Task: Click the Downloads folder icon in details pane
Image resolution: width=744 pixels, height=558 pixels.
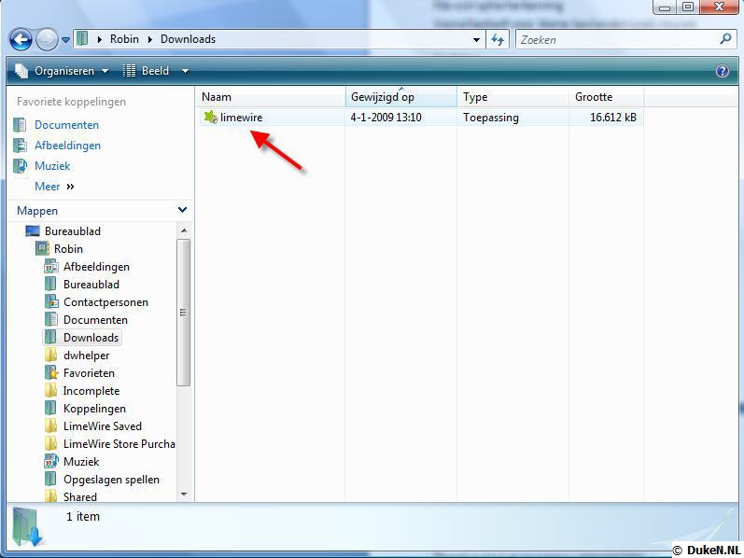Action: tap(27, 526)
